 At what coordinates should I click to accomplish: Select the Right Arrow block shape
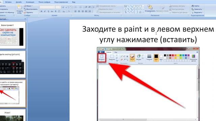134,9
